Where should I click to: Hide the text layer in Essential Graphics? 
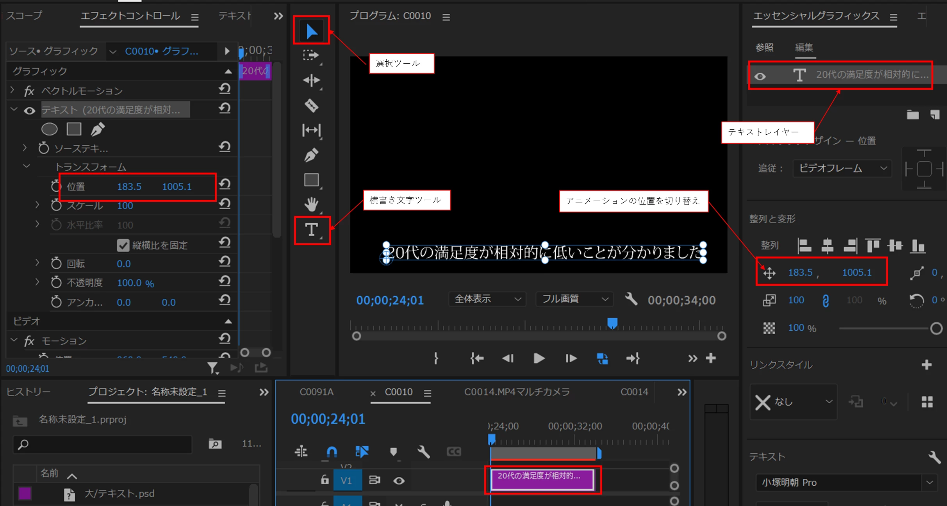click(760, 76)
